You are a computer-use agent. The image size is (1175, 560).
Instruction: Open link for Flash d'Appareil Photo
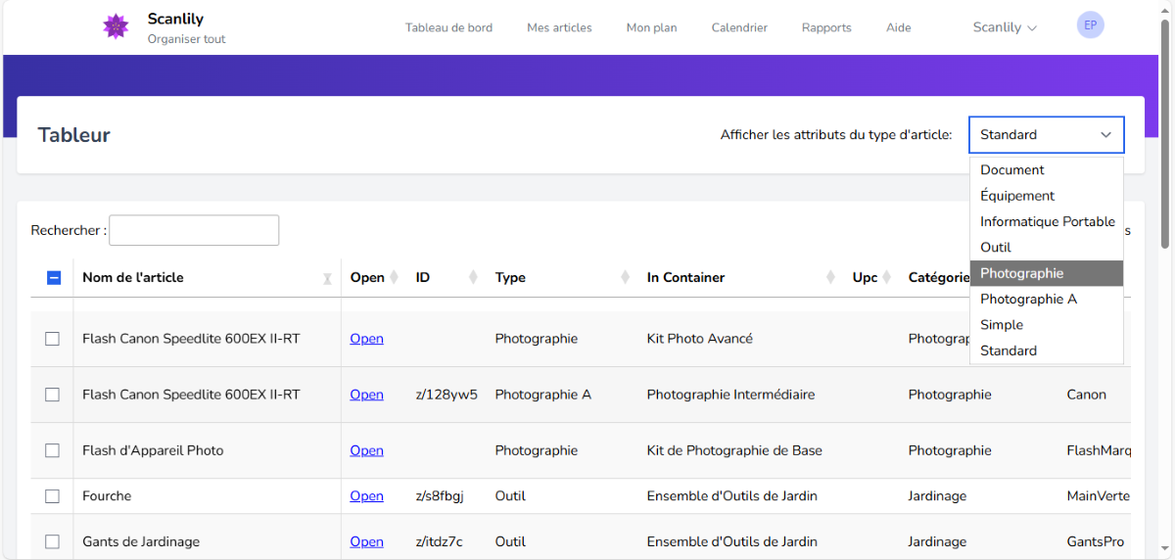pos(366,450)
